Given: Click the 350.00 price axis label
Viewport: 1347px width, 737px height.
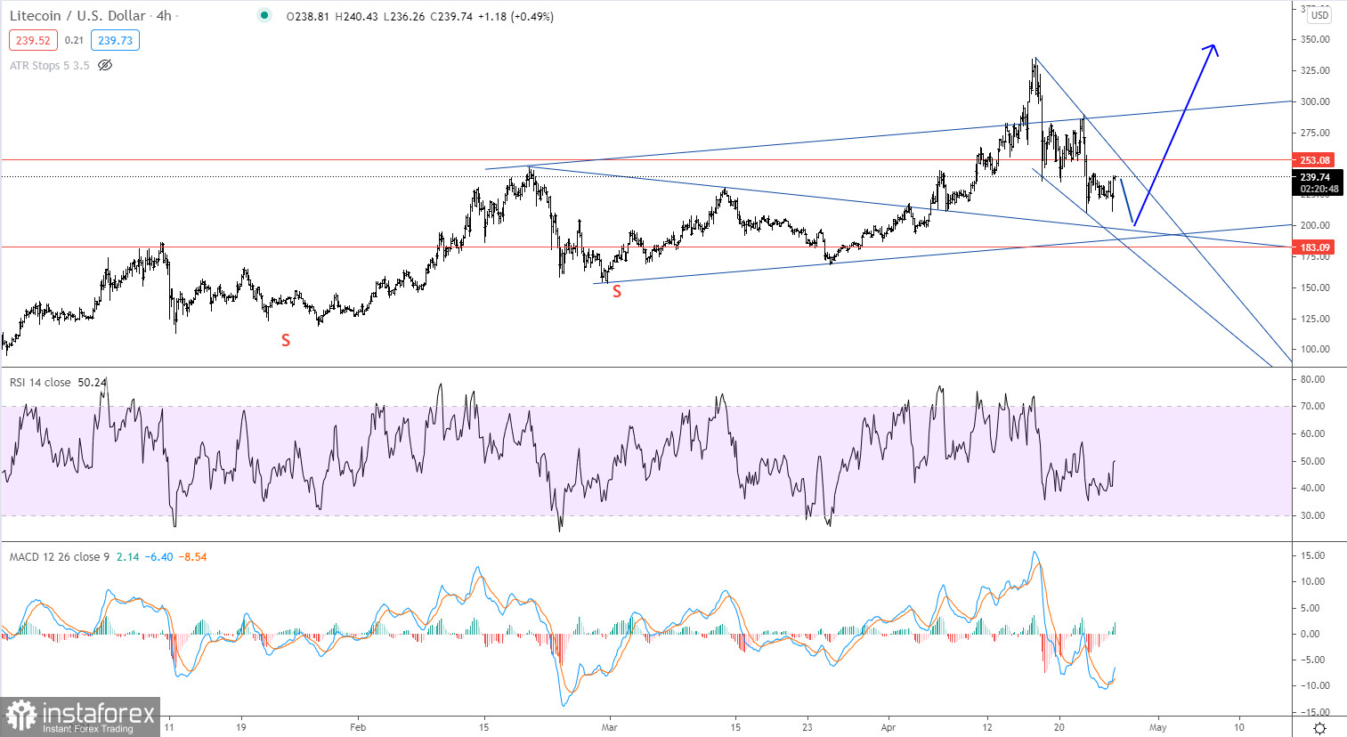Looking at the screenshot, I should 1315,39.
